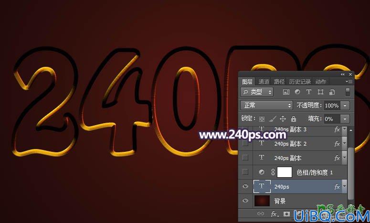The height and width of the screenshot is (223, 370).
Task: Hide the 240ps text layer
Action: [x=245, y=186]
